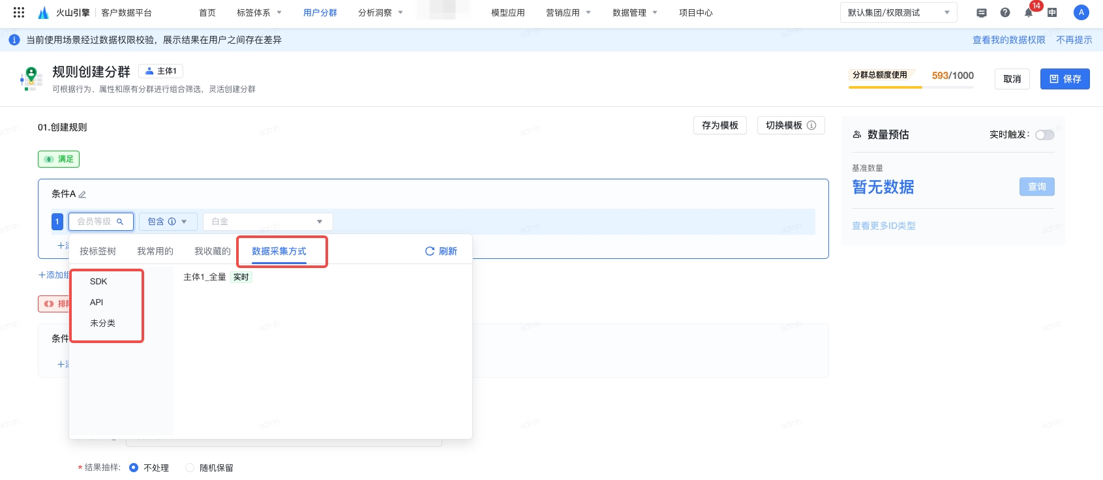
Task: Click the 分群总额度使用 quota progress bar
Action: tap(911, 87)
